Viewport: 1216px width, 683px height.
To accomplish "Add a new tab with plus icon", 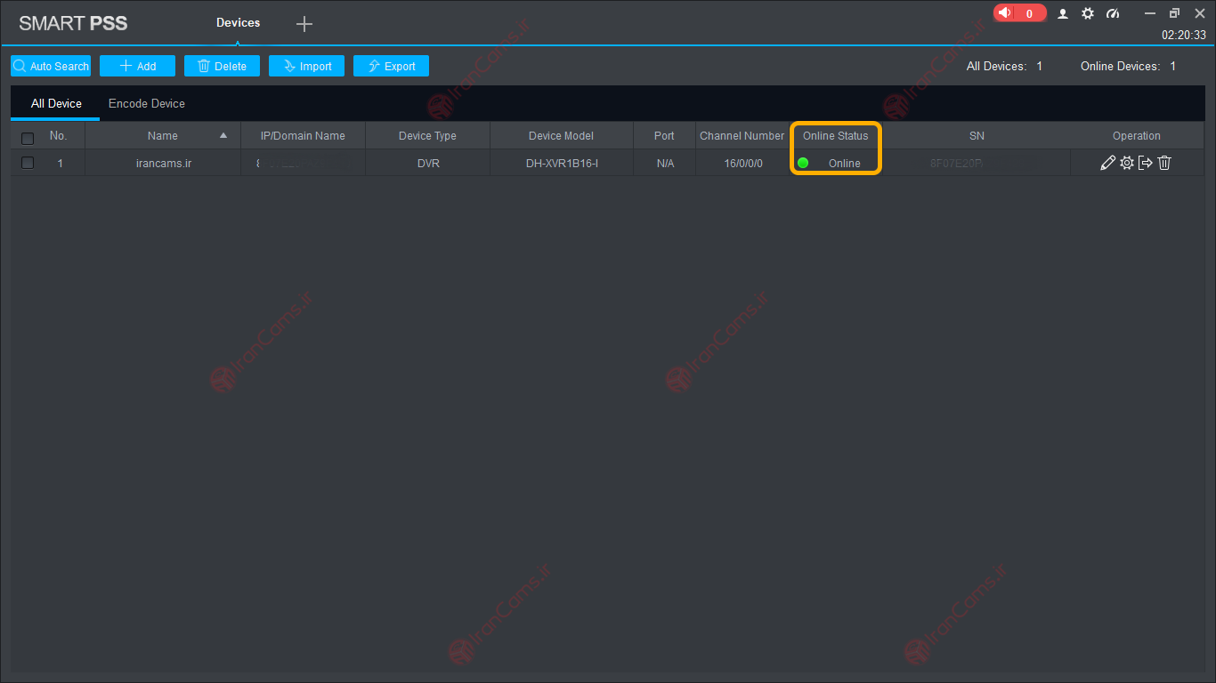I will (304, 24).
